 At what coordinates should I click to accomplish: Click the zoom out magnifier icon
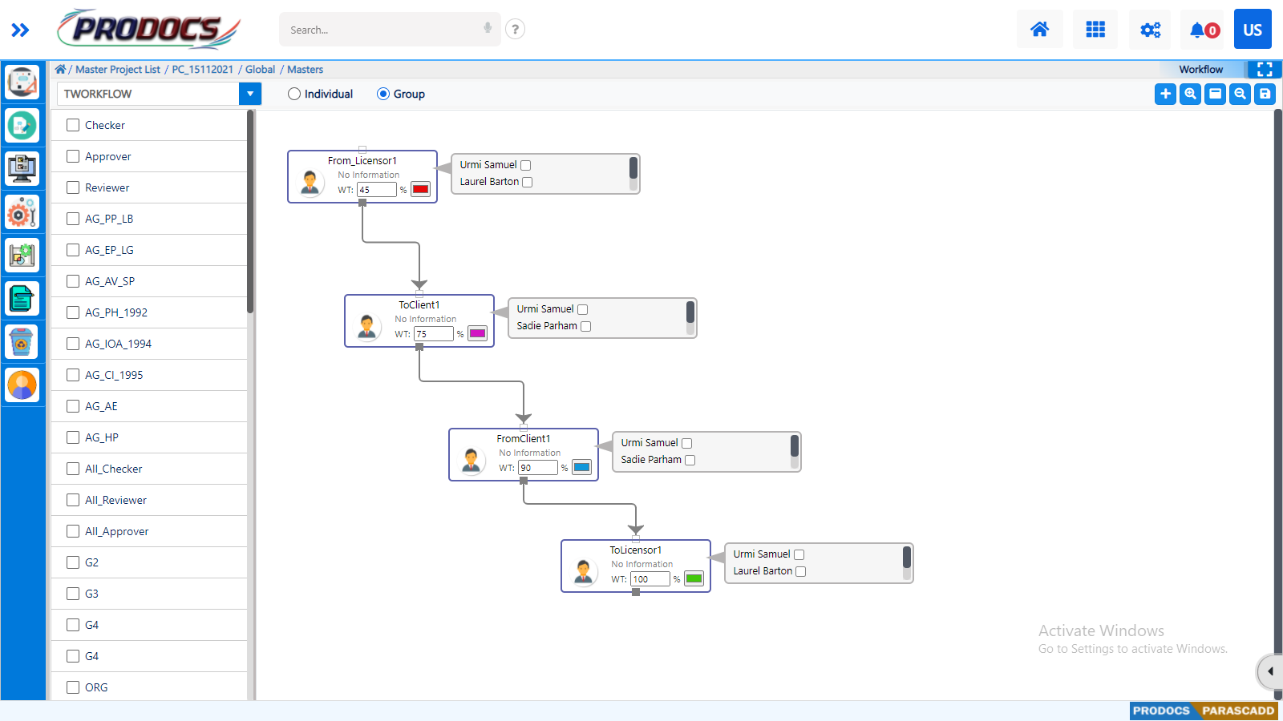pos(1239,94)
